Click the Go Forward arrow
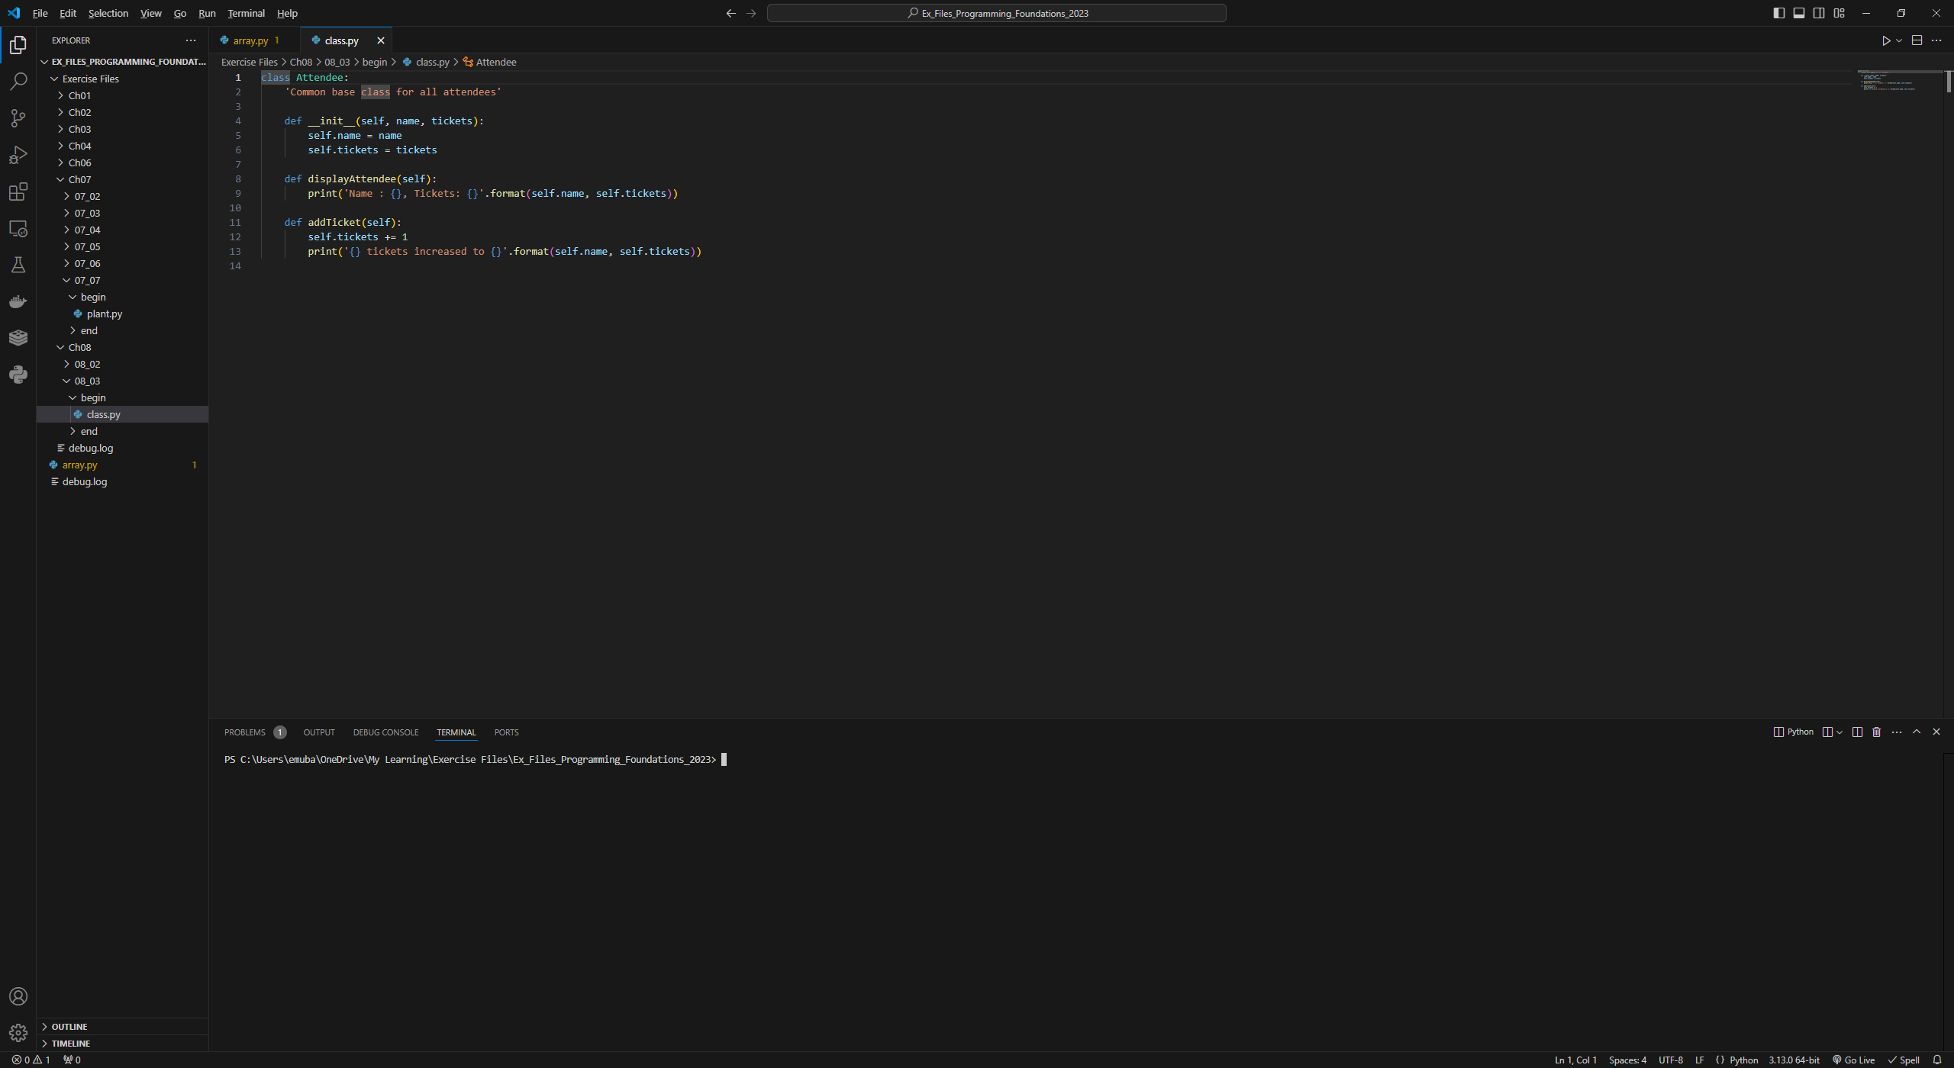 (751, 13)
